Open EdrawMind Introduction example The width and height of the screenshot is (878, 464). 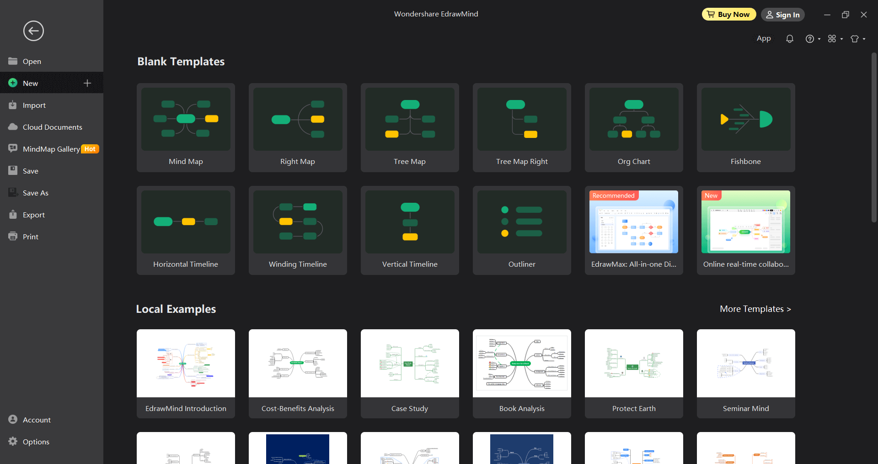(186, 374)
